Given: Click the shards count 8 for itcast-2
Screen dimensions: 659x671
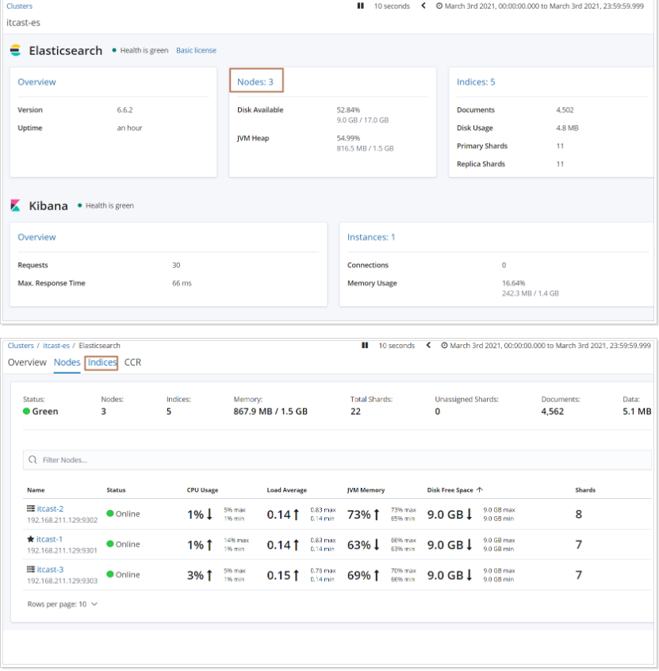Looking at the screenshot, I should (x=579, y=514).
